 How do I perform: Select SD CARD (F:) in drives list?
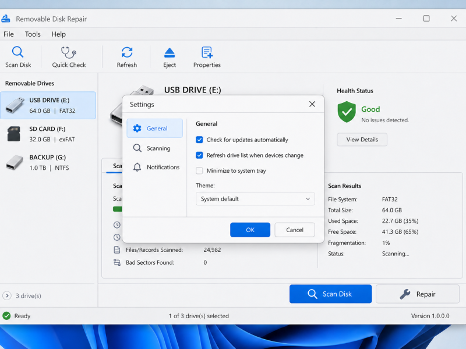click(48, 134)
